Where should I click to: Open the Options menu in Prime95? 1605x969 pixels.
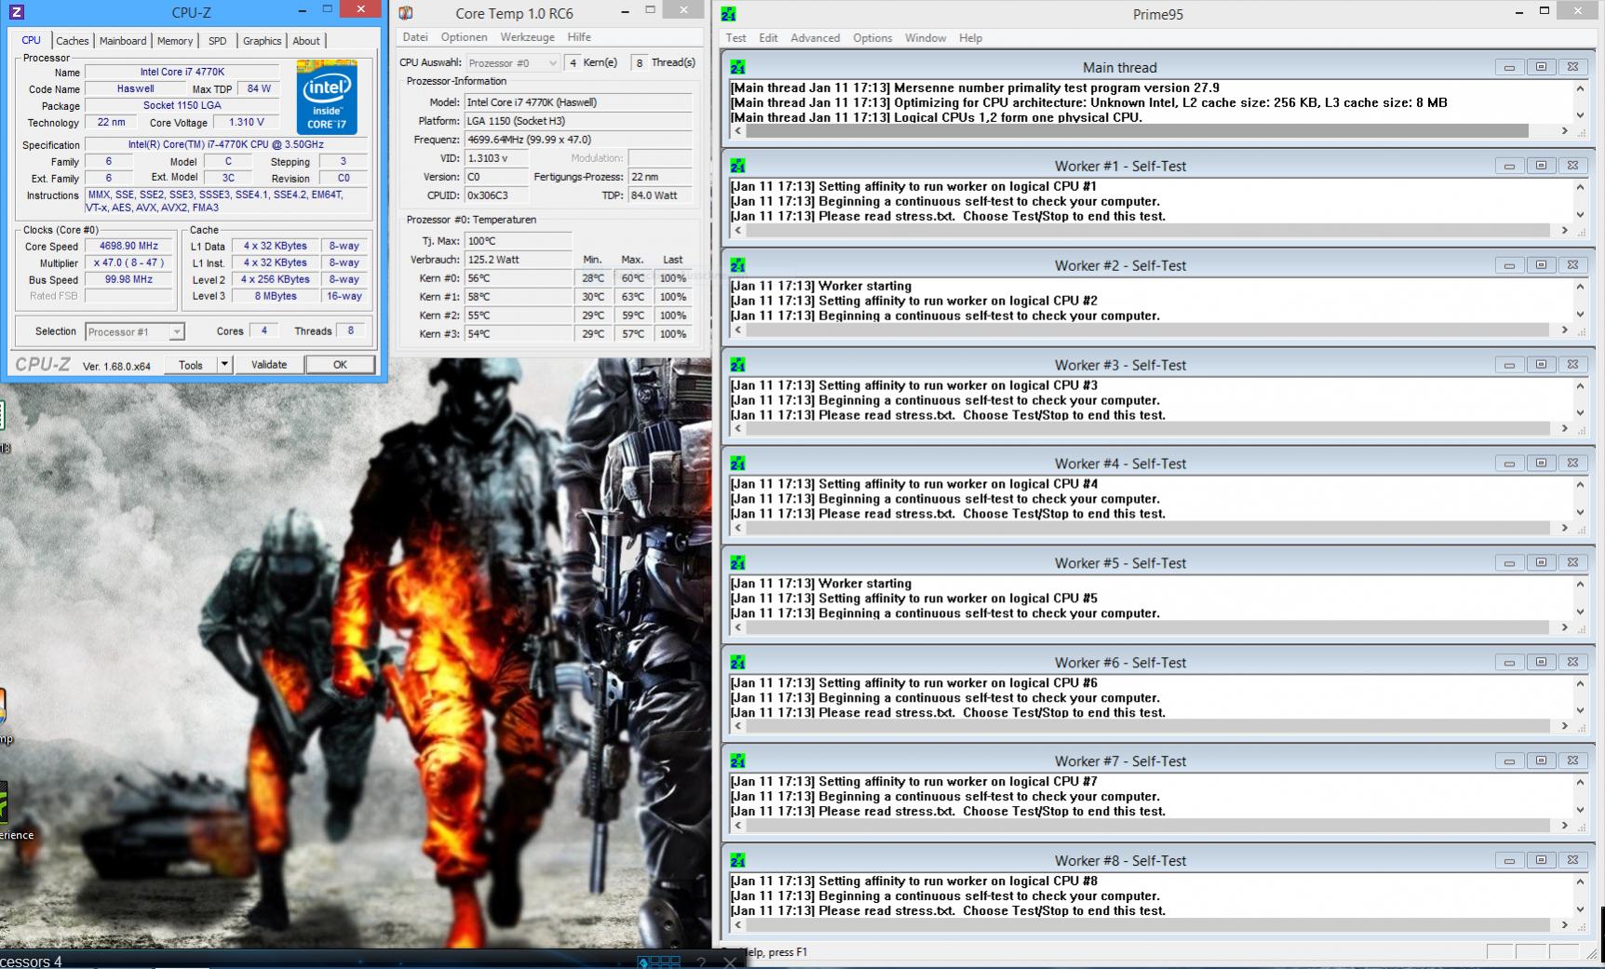(872, 38)
